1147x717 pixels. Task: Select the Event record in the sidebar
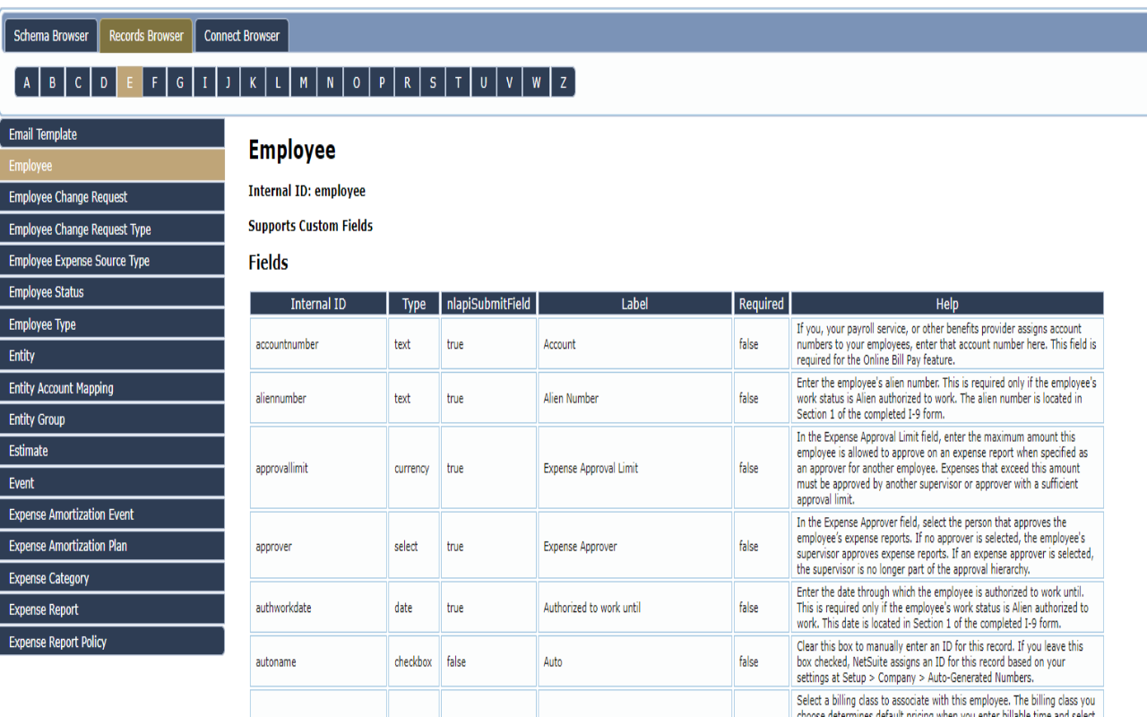112,481
